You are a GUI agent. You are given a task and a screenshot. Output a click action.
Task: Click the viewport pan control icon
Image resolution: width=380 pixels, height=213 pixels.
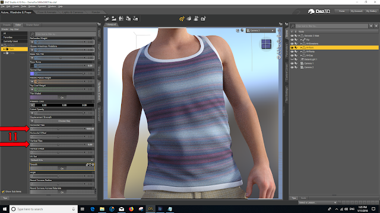pyautogui.click(x=279, y=41)
